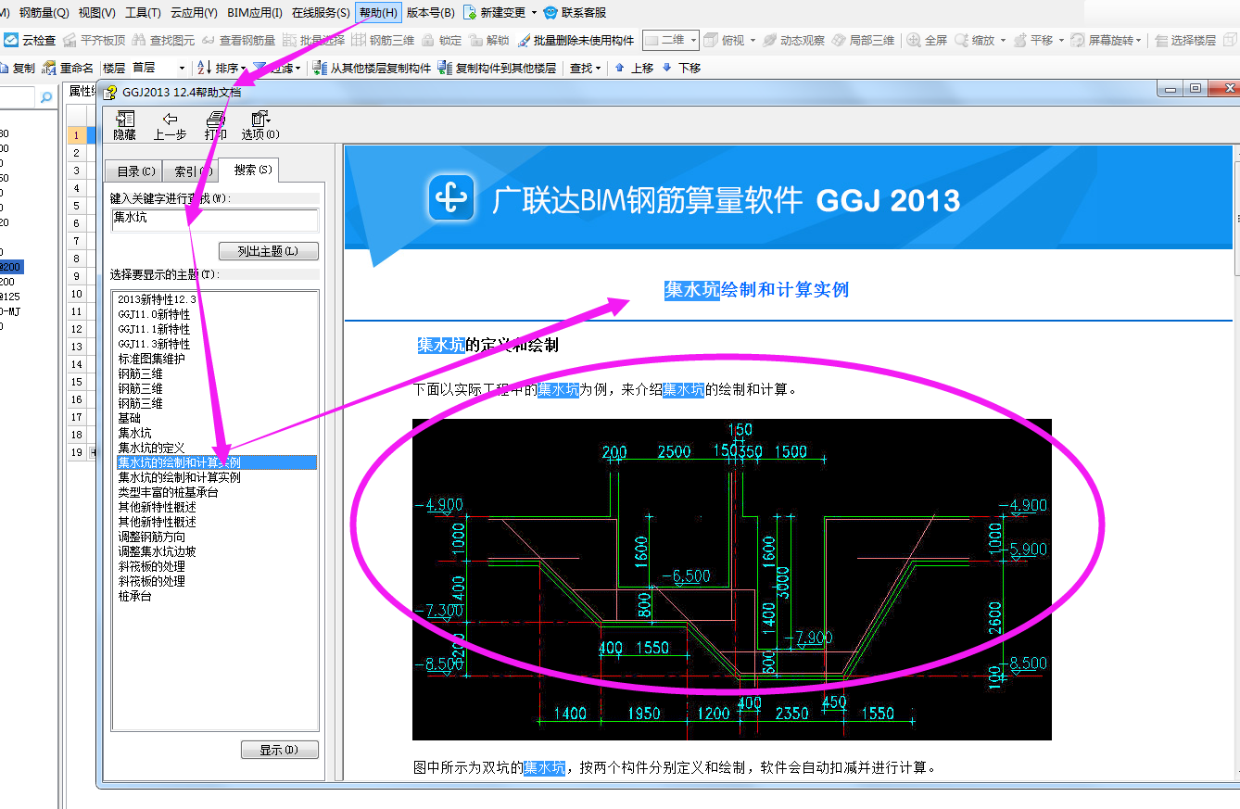Screen dimensions: 1240x809
Task: Select topic 类型丰富的桩基承台
Action: point(168,492)
